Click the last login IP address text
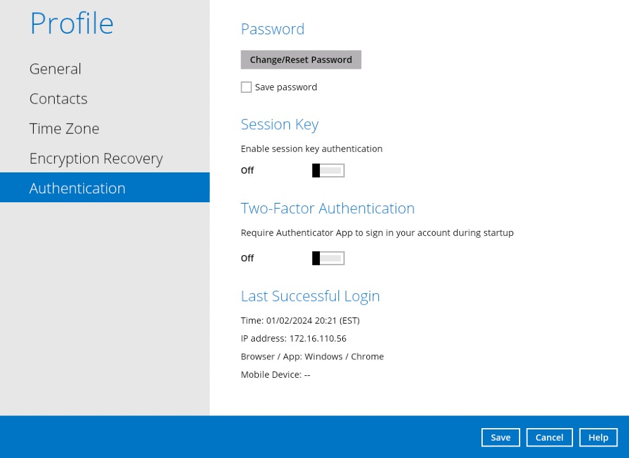The height and width of the screenshot is (458, 629). pos(293,338)
